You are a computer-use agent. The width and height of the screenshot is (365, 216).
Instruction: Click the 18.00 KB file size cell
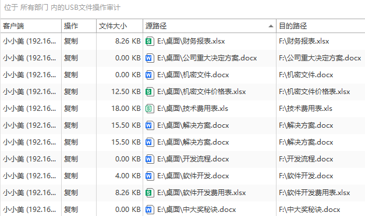coord(126,109)
